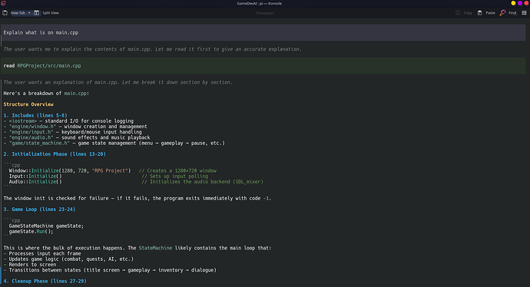Click the Split View toolbar button
The height and width of the screenshot is (287, 530).
(x=46, y=13)
